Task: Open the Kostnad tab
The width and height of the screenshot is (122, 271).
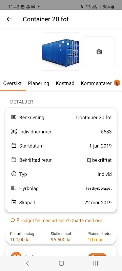Action: (65, 83)
